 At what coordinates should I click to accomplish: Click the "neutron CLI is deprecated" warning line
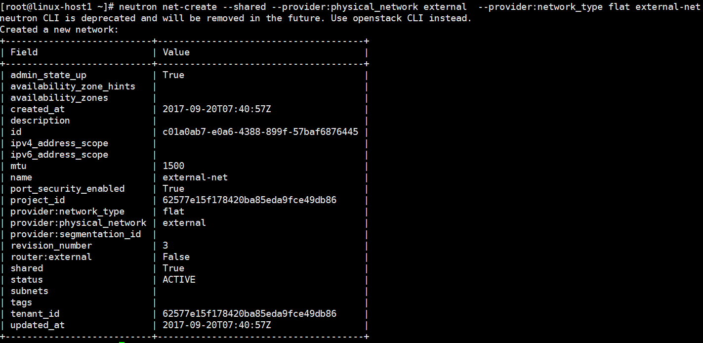(236, 18)
